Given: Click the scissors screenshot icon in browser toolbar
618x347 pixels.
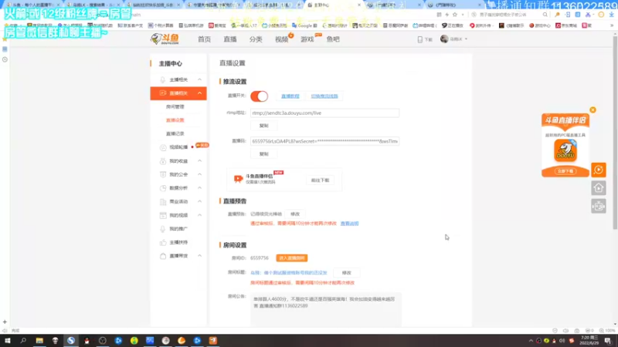Looking at the screenshot, I should (x=588, y=15).
